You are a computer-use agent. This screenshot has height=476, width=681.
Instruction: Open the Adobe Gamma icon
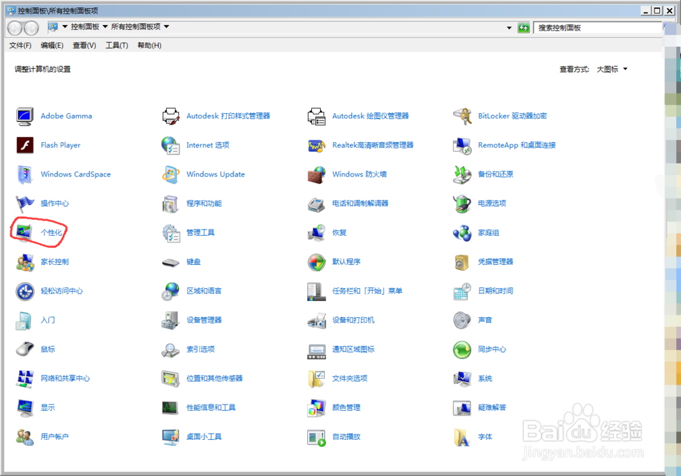25,116
